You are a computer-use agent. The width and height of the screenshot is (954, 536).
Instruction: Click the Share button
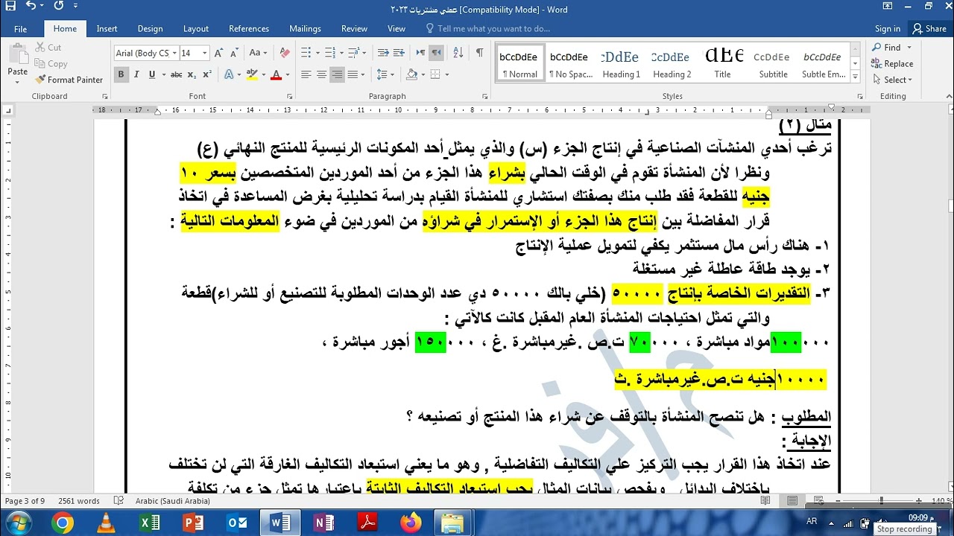[929, 28]
